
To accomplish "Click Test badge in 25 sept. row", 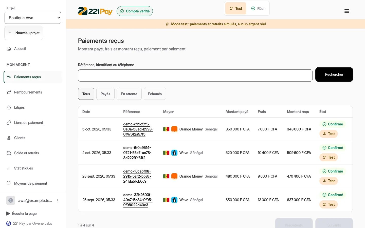I will pyautogui.click(x=328, y=204).
